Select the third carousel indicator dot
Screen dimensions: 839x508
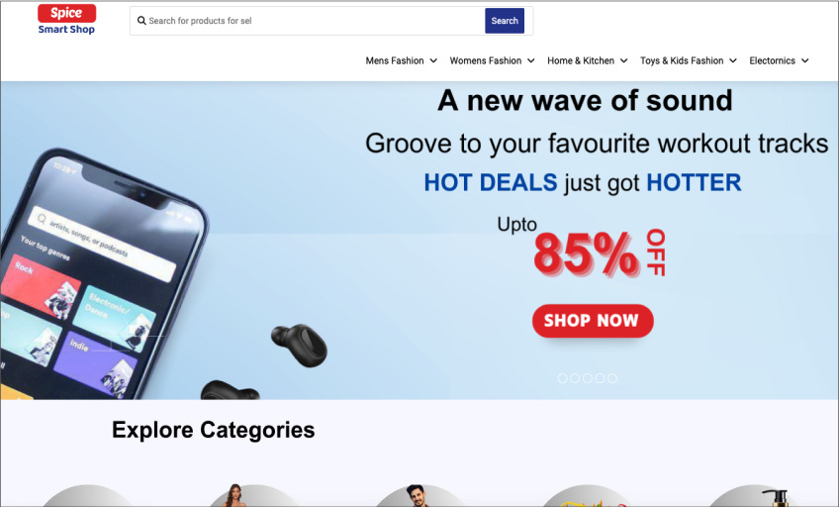point(588,378)
